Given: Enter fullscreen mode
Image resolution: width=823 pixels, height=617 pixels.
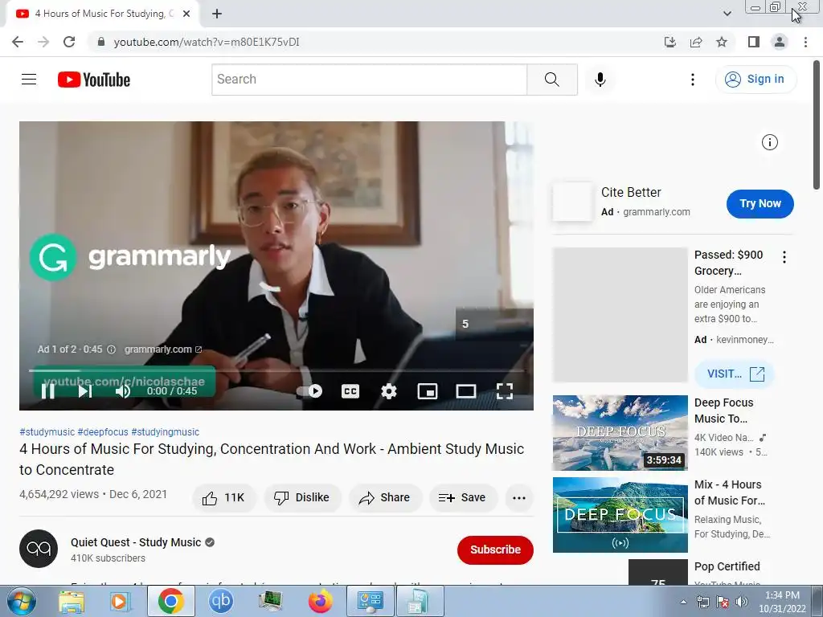Looking at the screenshot, I should point(505,391).
